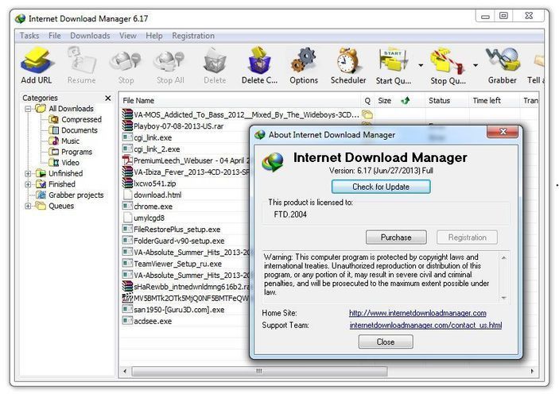This screenshot has width=559, height=394.
Task: Click the Stop All toolbar icon
Action: (169, 60)
